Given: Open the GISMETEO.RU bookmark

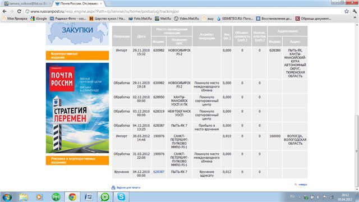Looking at the screenshot, I should [x=235, y=19].
